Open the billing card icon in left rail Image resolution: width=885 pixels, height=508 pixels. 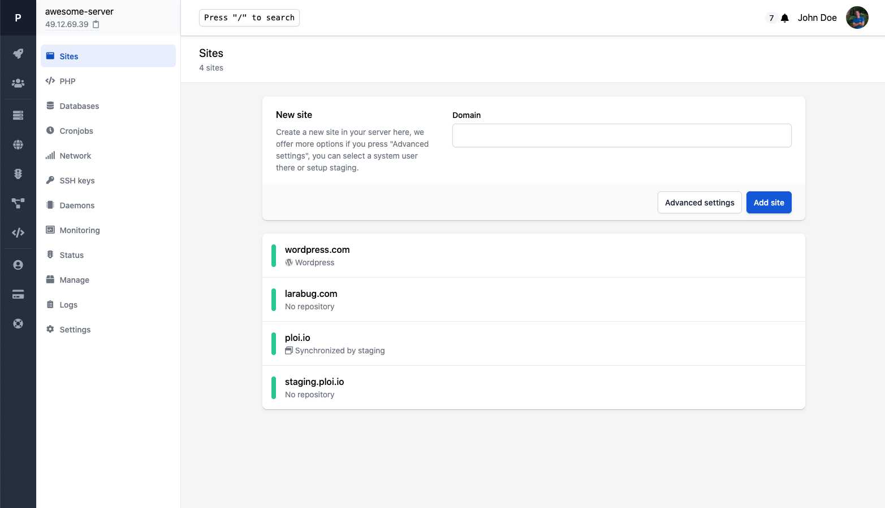18,294
